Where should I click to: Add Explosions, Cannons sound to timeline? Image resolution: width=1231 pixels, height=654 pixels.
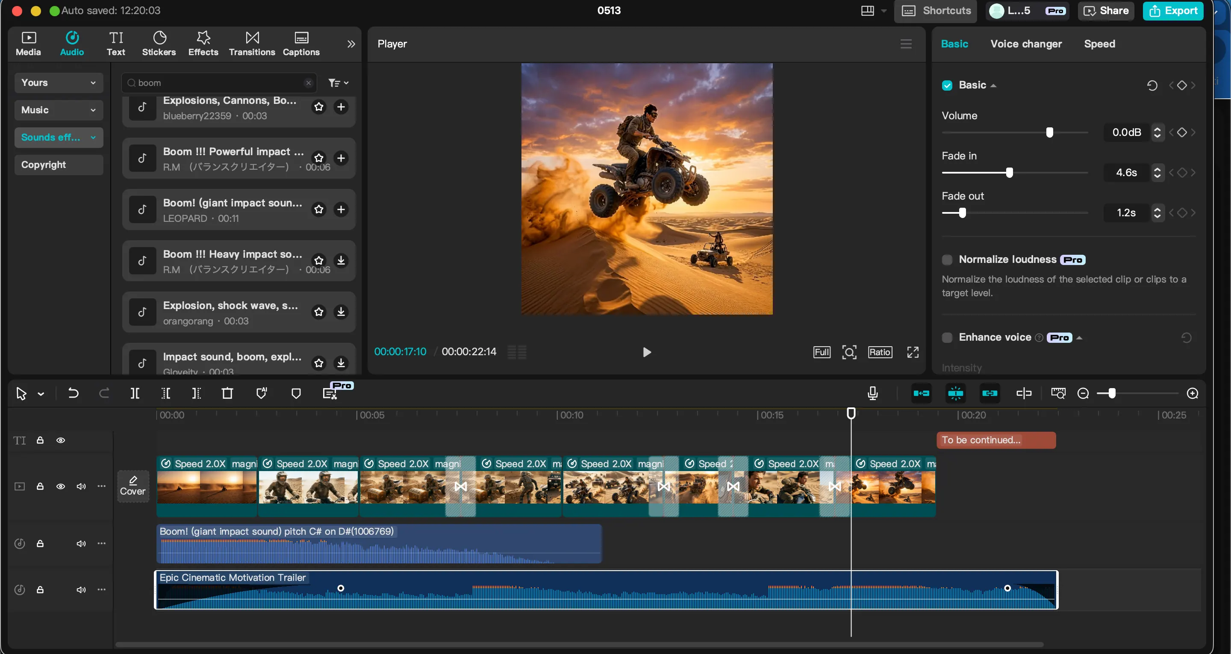(341, 107)
